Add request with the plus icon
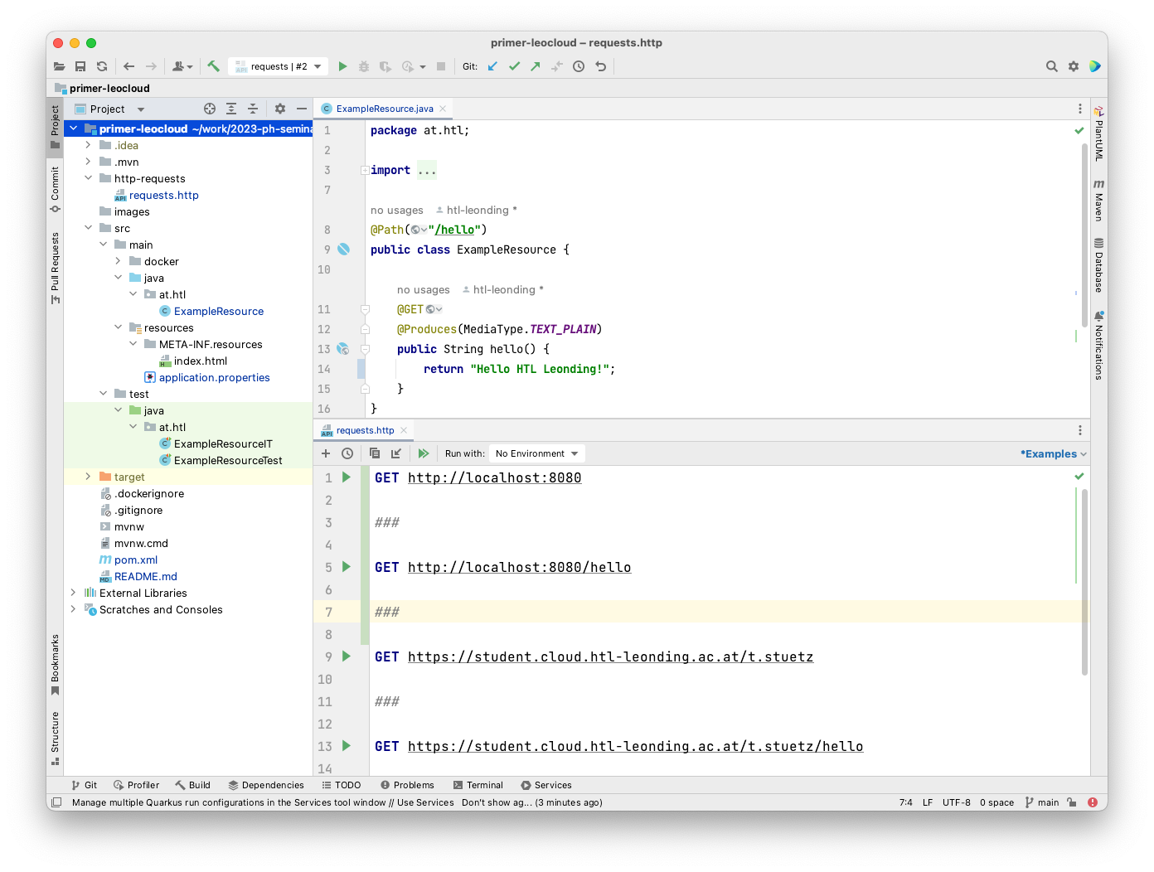 click(326, 453)
